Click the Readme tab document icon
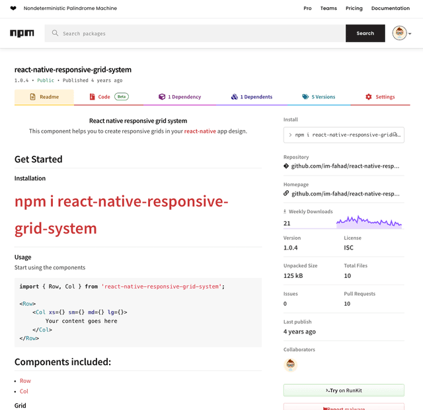The image size is (423, 410). [32, 97]
